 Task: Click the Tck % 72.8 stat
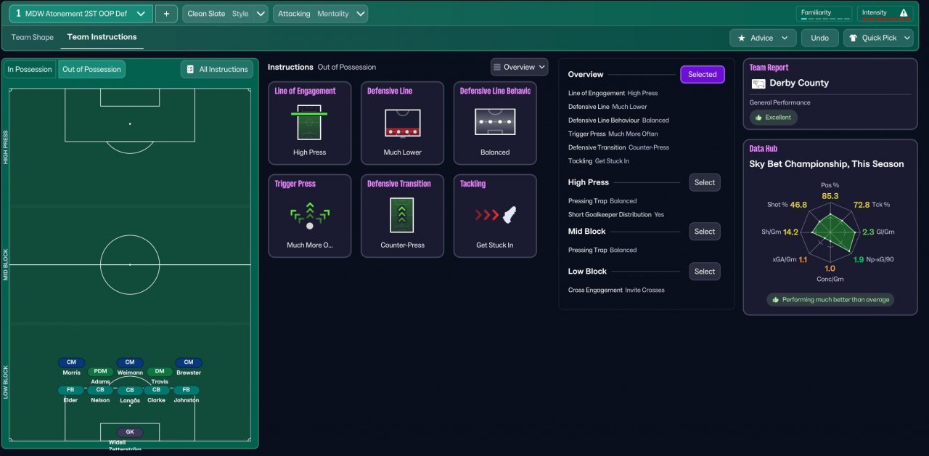(x=873, y=205)
